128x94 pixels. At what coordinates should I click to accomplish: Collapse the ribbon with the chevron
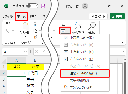point(122,42)
